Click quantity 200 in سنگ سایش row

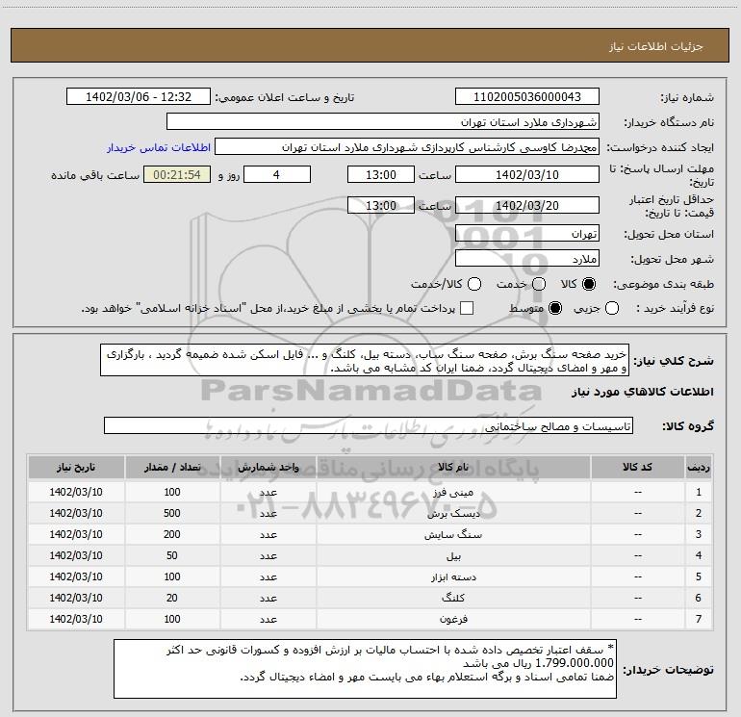(172, 534)
